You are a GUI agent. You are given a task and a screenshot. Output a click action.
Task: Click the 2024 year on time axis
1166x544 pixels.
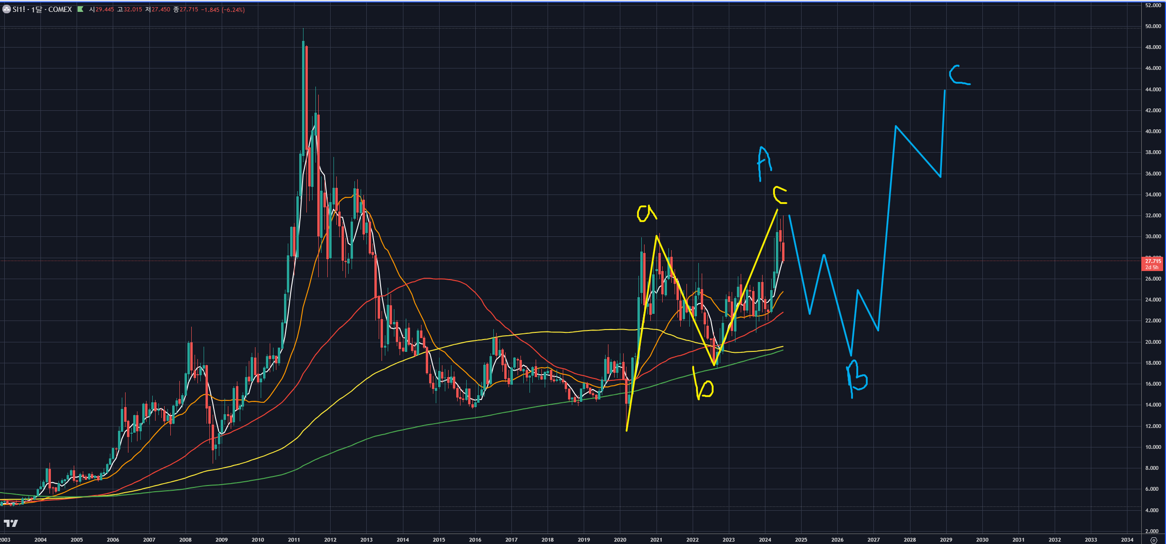coord(765,540)
